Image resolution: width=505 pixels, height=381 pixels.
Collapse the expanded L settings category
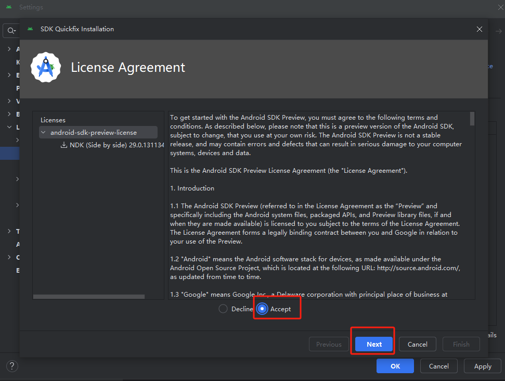9,127
